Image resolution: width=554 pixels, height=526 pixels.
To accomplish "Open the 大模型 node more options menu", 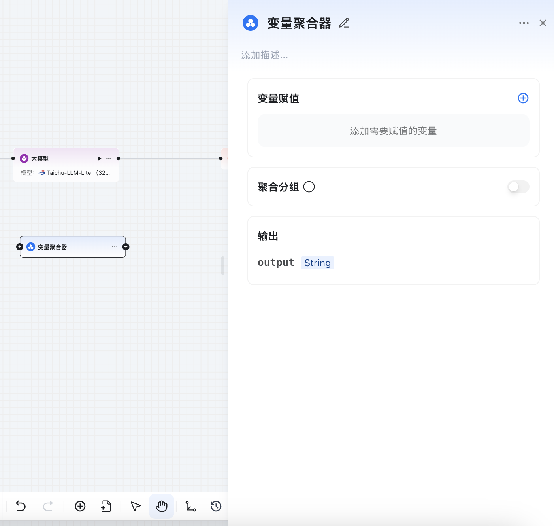I will click(108, 158).
